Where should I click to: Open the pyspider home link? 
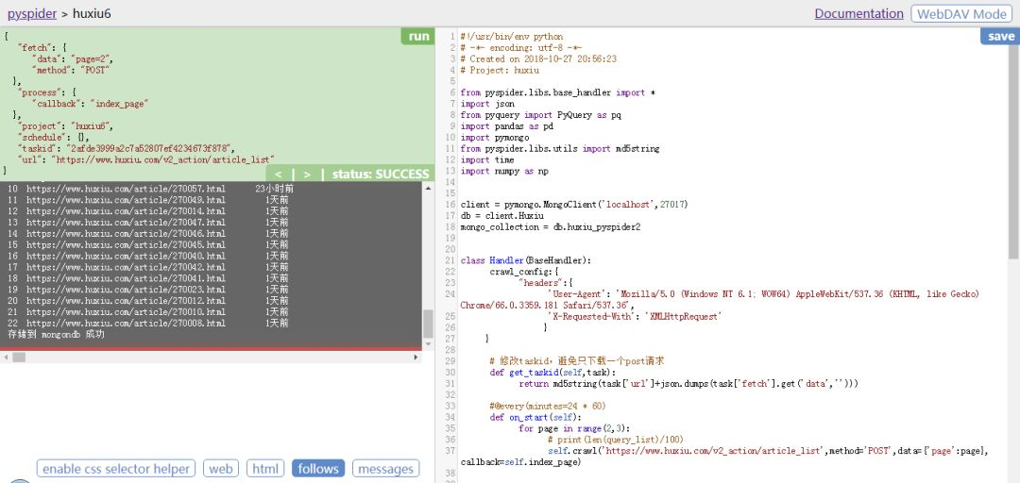tap(32, 13)
